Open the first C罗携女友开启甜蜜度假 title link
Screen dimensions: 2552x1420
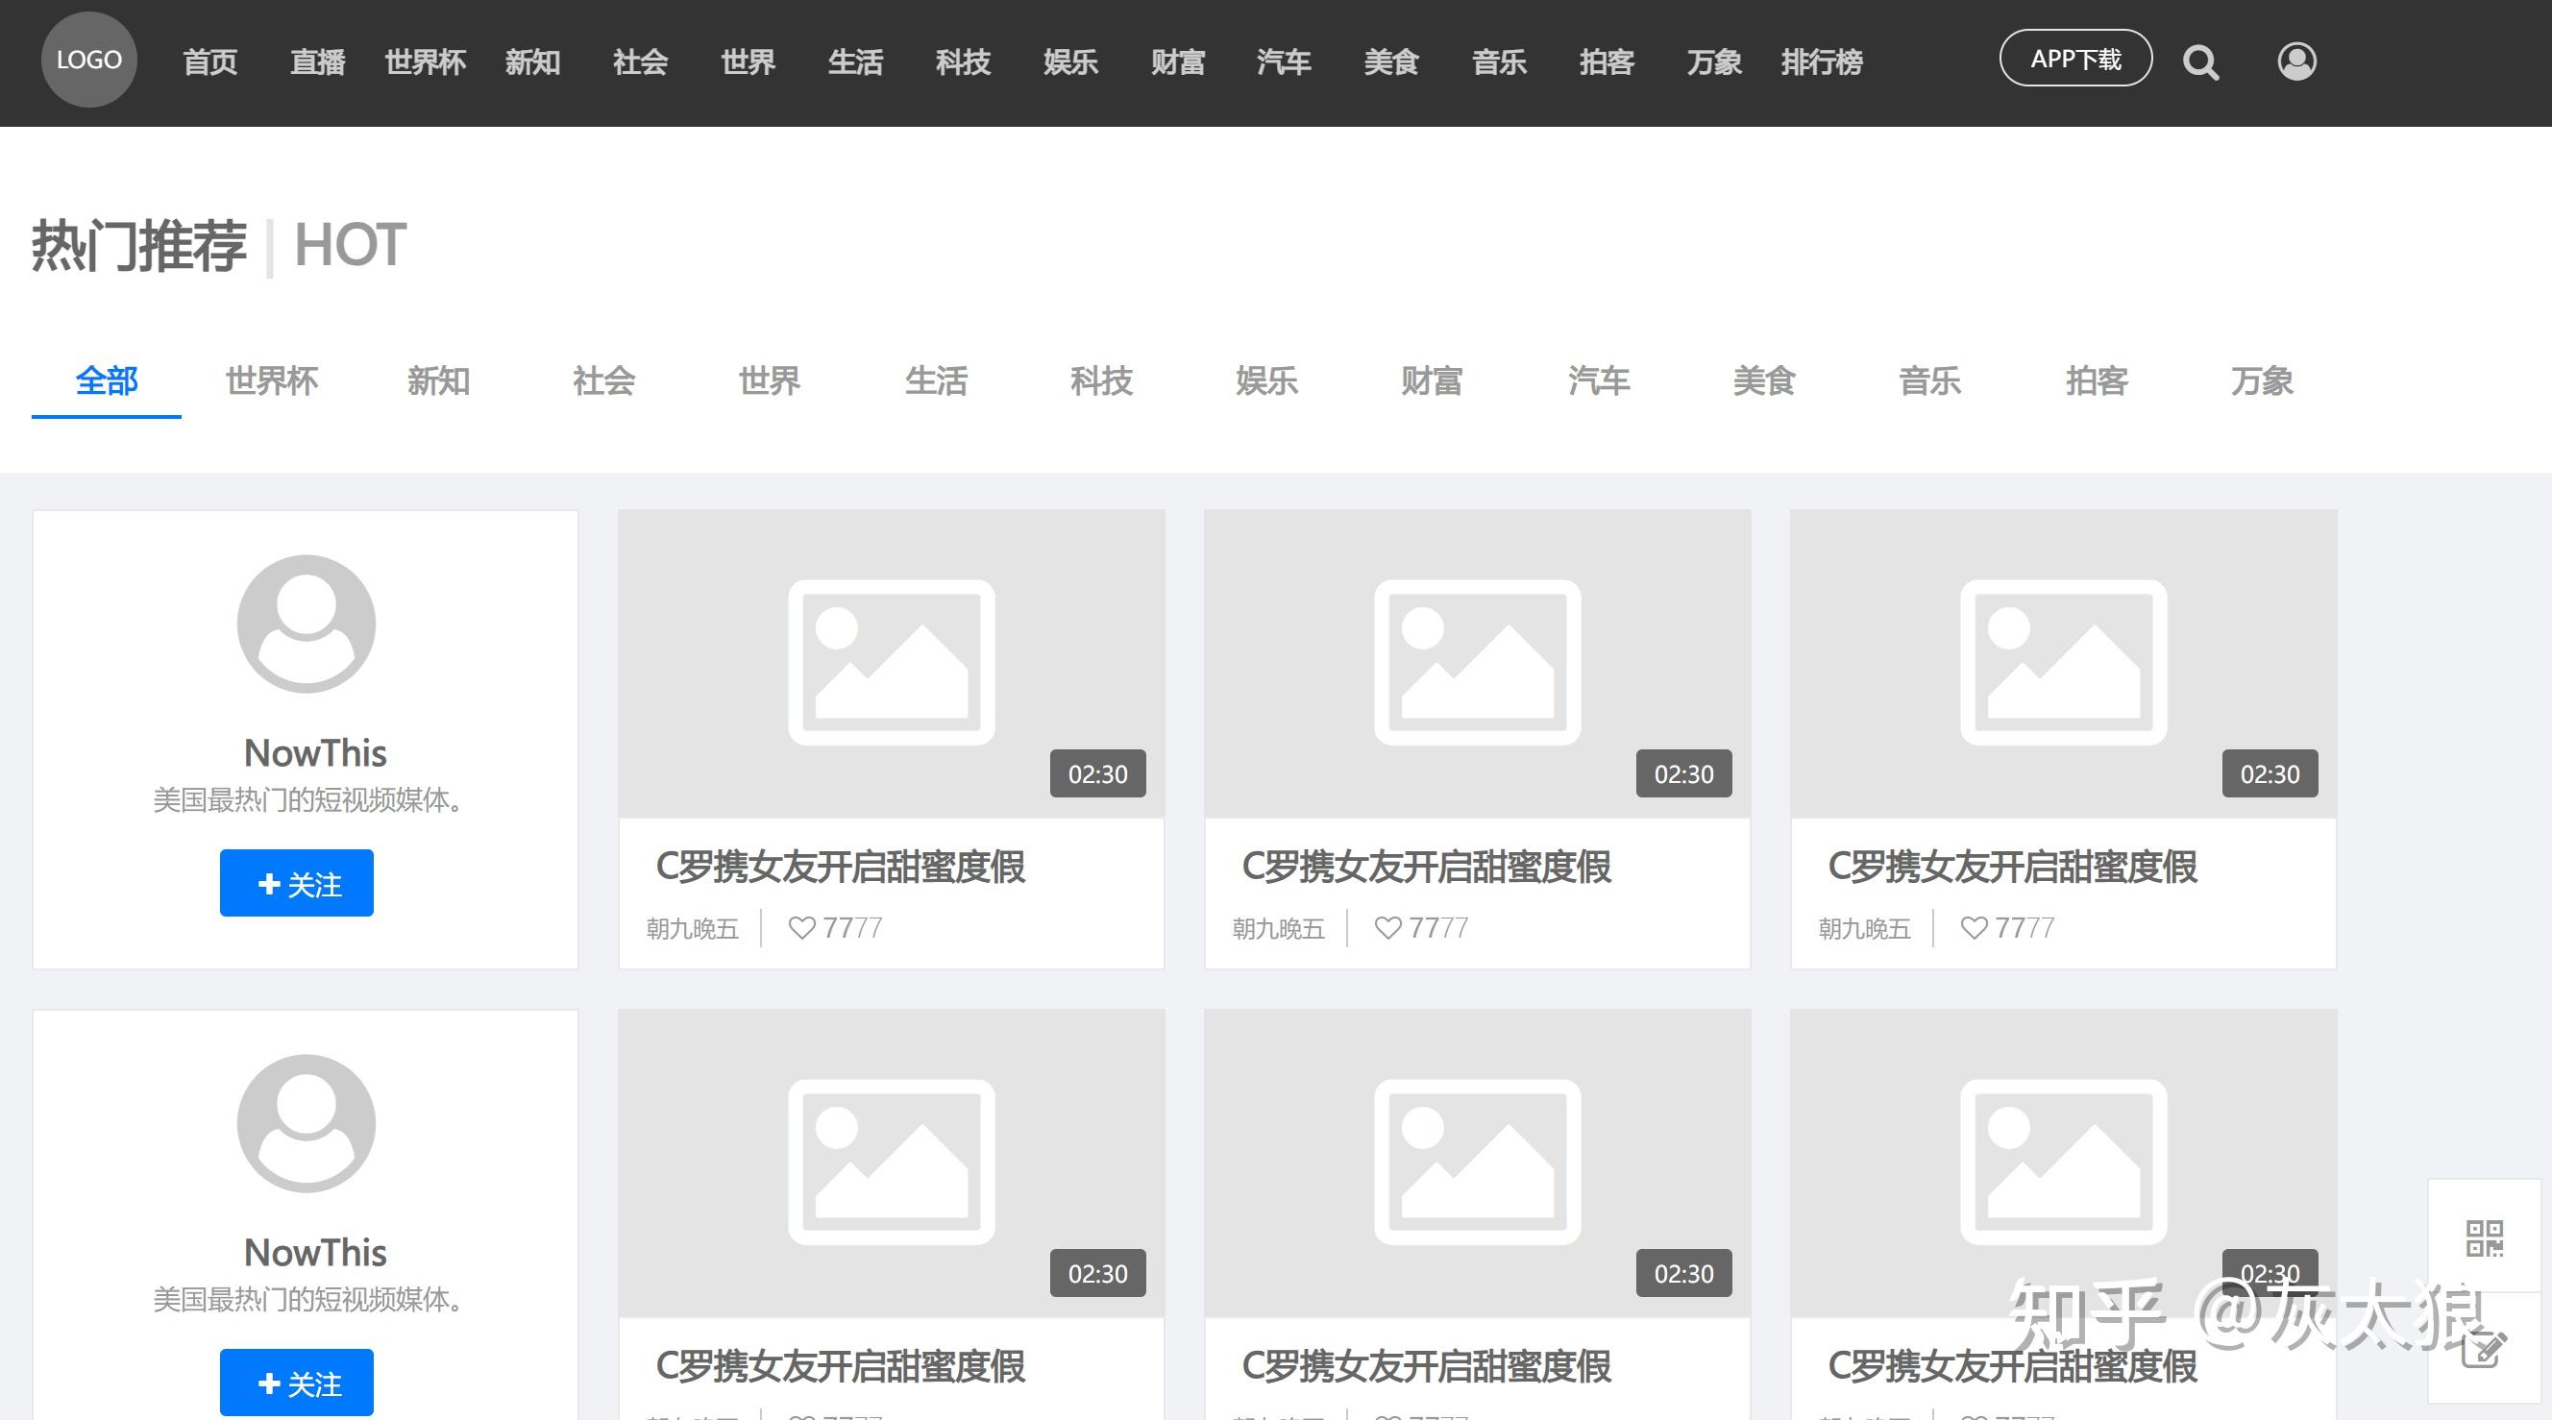pos(840,866)
